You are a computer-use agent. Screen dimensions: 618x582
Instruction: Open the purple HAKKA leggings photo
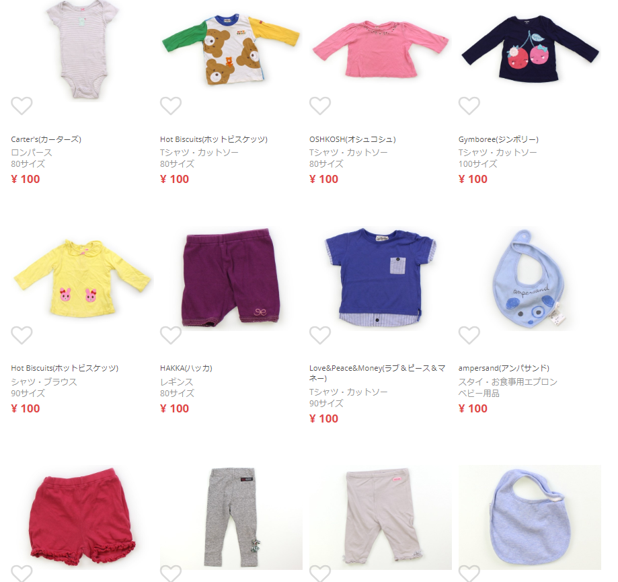231,278
